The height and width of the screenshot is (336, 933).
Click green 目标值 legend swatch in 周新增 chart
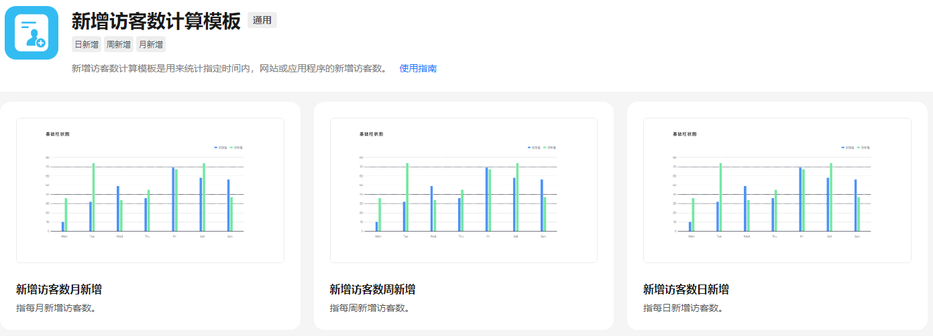point(545,147)
